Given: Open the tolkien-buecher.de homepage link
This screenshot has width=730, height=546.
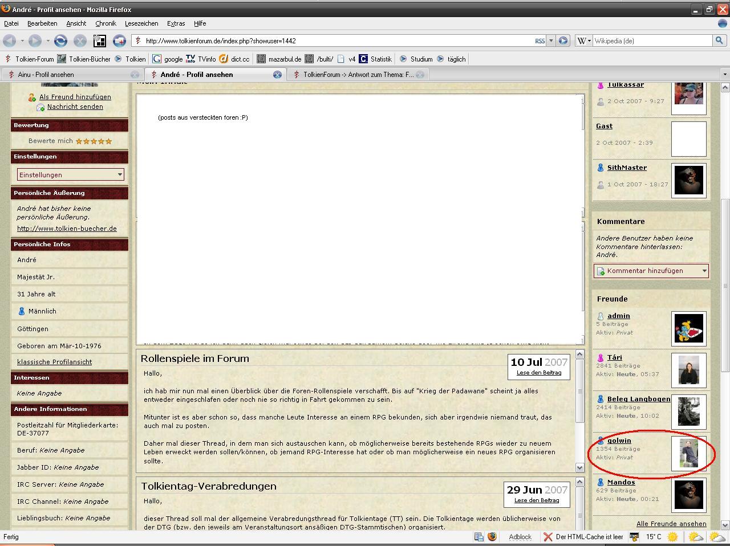Looking at the screenshot, I should (x=67, y=229).
